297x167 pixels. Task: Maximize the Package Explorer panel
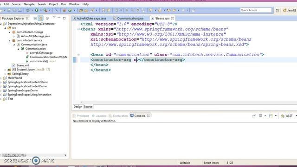(x=64, y=18)
